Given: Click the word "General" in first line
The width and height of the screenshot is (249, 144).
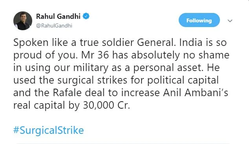Looking at the screenshot, I should (156, 42).
